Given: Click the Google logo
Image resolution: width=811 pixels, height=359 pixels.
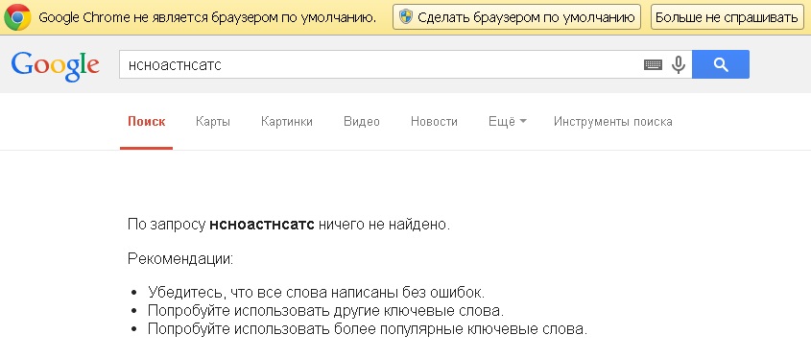Looking at the screenshot, I should pyautogui.click(x=55, y=65).
